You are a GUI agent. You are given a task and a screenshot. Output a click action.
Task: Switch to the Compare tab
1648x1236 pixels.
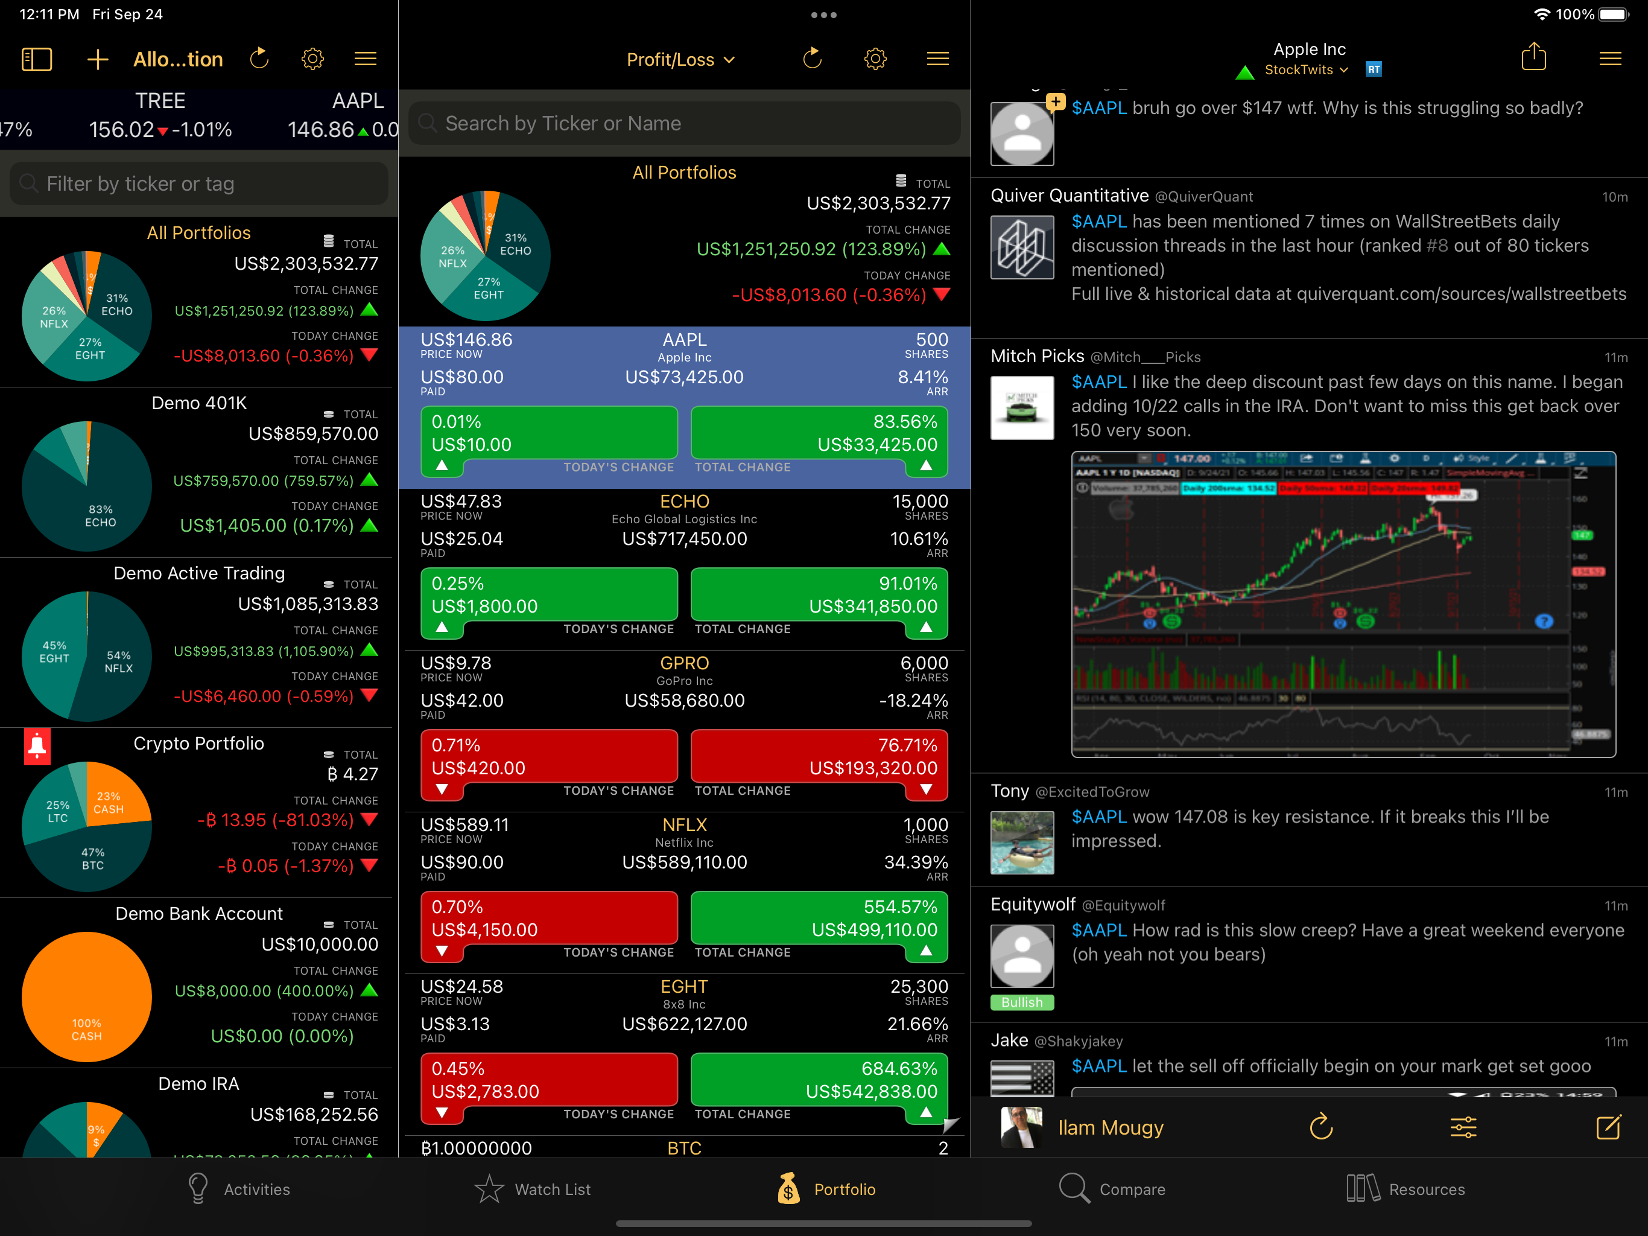(1112, 1189)
